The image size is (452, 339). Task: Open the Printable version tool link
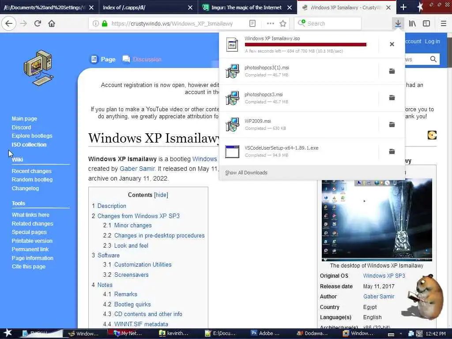[x=32, y=241]
